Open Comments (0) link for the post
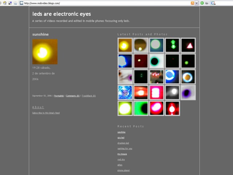 coord(73,96)
